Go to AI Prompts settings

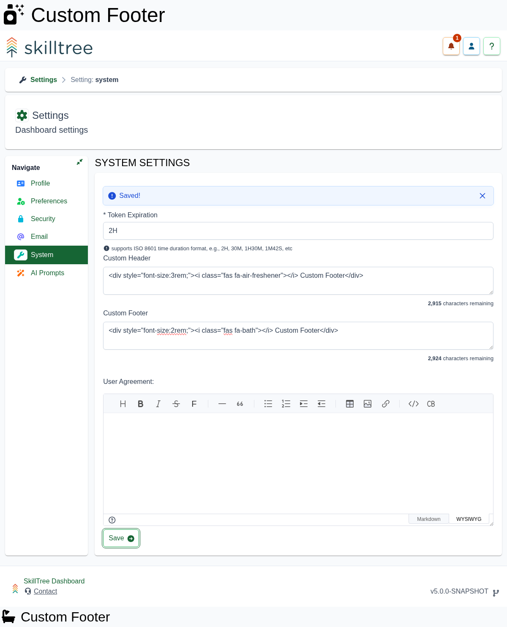(46, 273)
